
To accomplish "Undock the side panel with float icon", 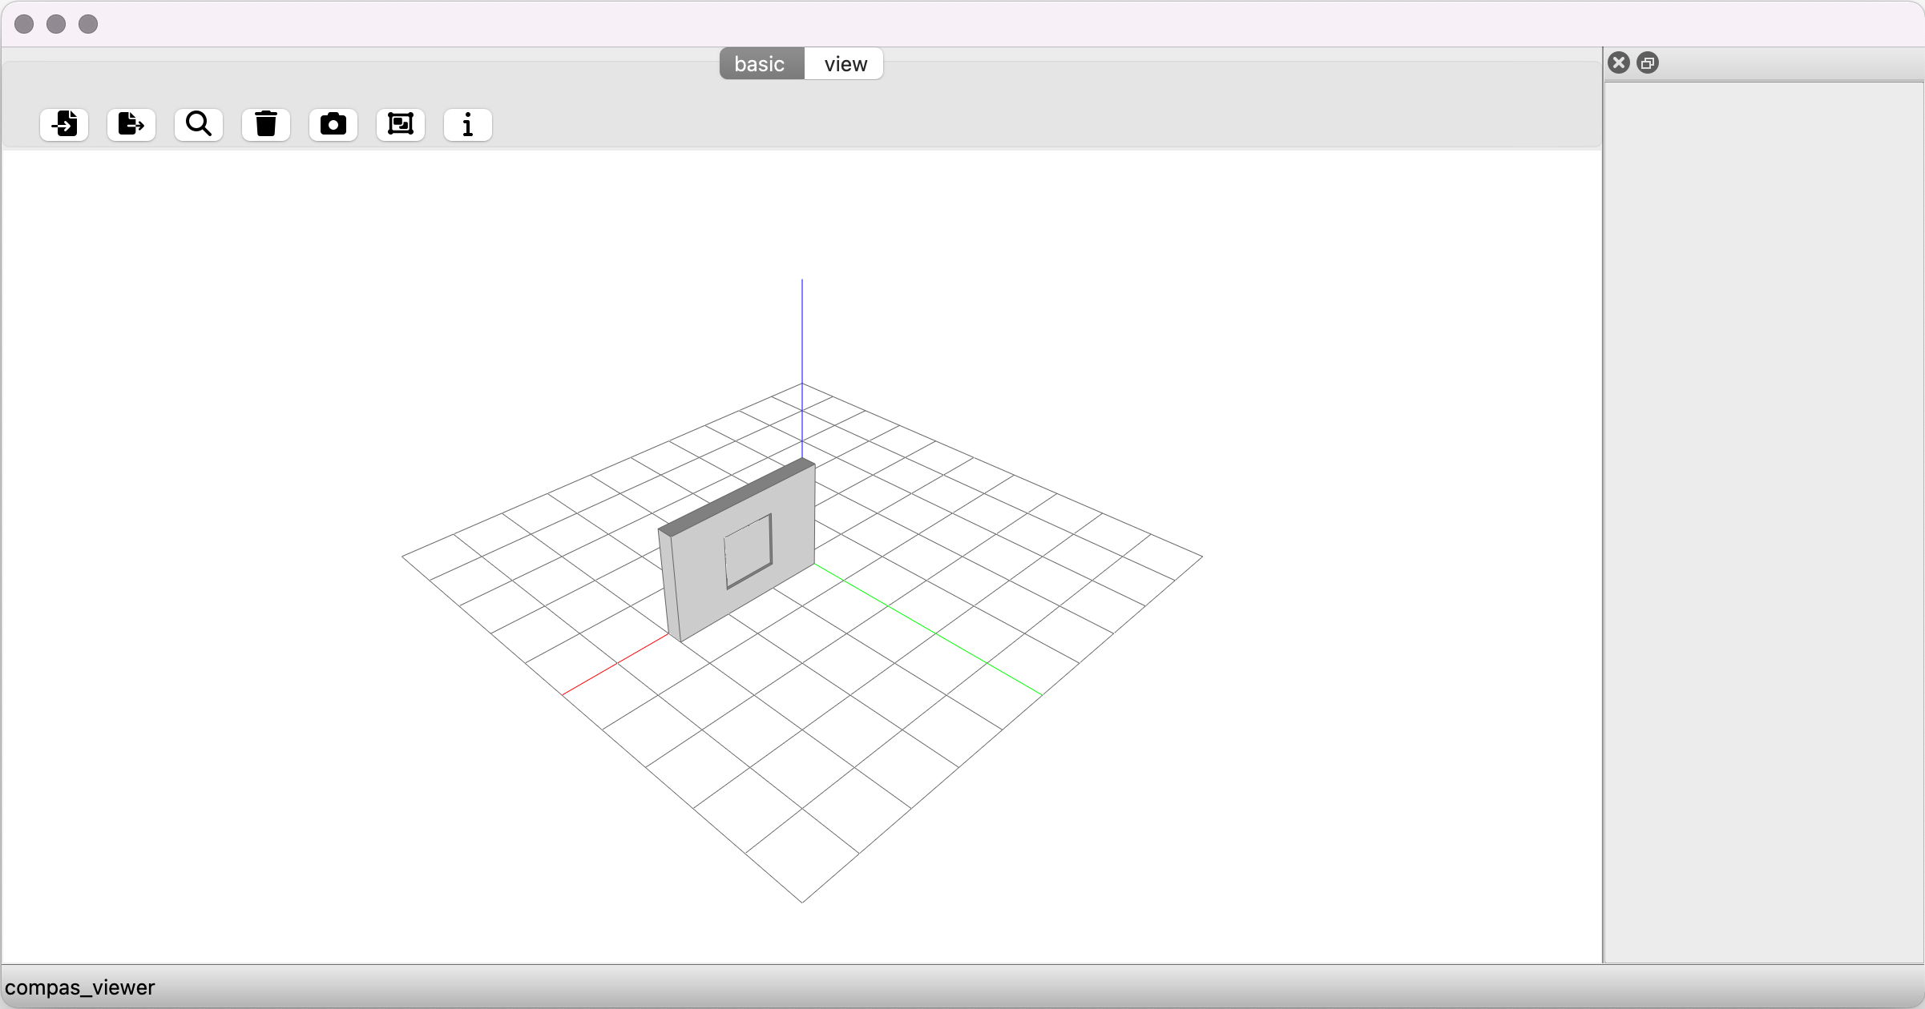I will click(x=1648, y=62).
